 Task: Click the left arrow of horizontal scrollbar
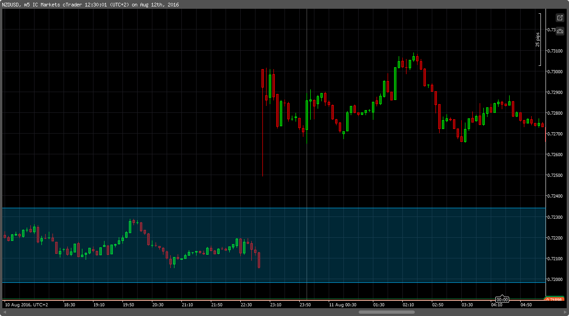pos(4,312)
